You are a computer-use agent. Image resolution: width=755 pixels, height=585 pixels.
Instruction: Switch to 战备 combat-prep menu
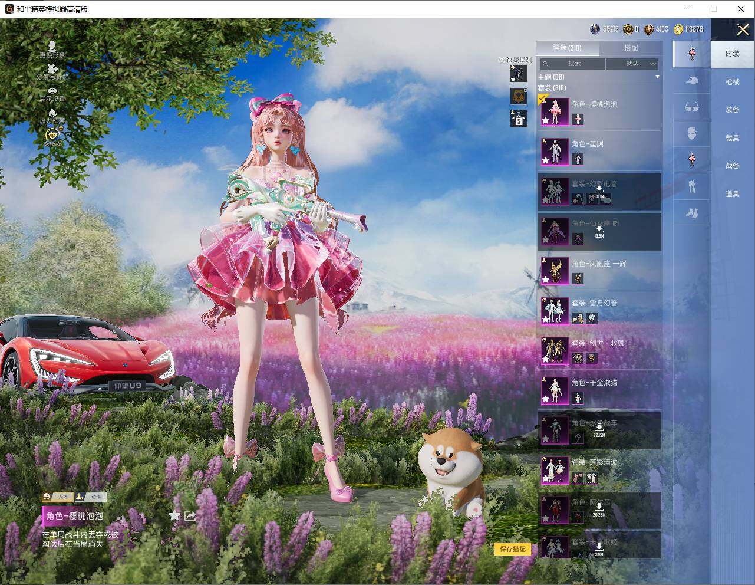point(733,166)
